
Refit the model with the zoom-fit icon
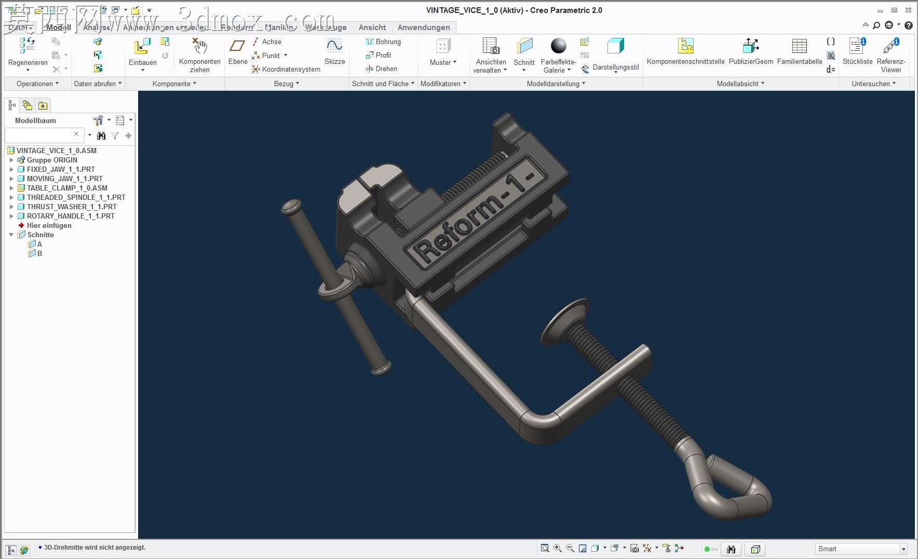click(545, 548)
